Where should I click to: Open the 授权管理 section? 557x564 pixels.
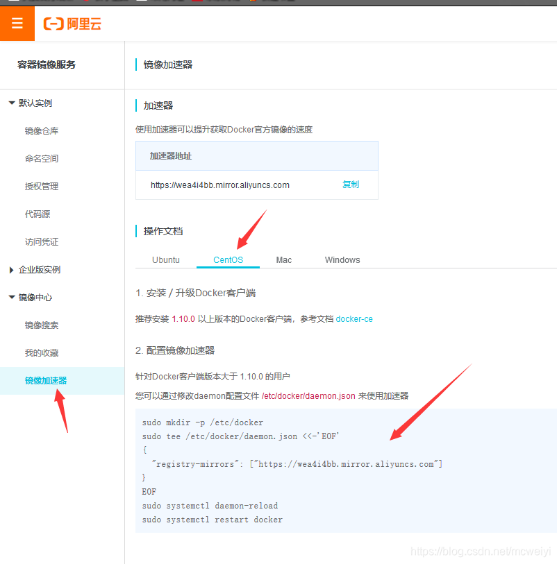coord(43,186)
